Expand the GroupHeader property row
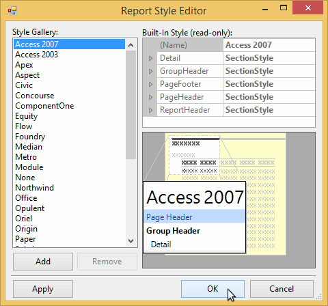This screenshot has width=328, height=306. click(x=150, y=71)
